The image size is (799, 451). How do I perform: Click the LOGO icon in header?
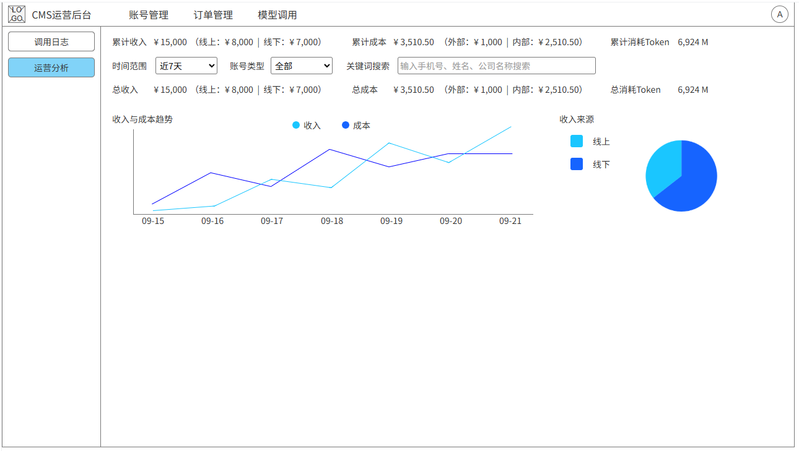[17, 14]
